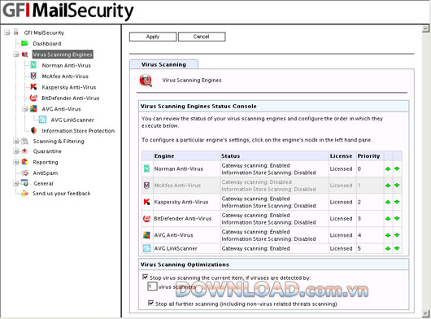The image size is (431, 319).
Task: Open Kaspersky Anti-Virus in the tree
Action: (x=69, y=87)
